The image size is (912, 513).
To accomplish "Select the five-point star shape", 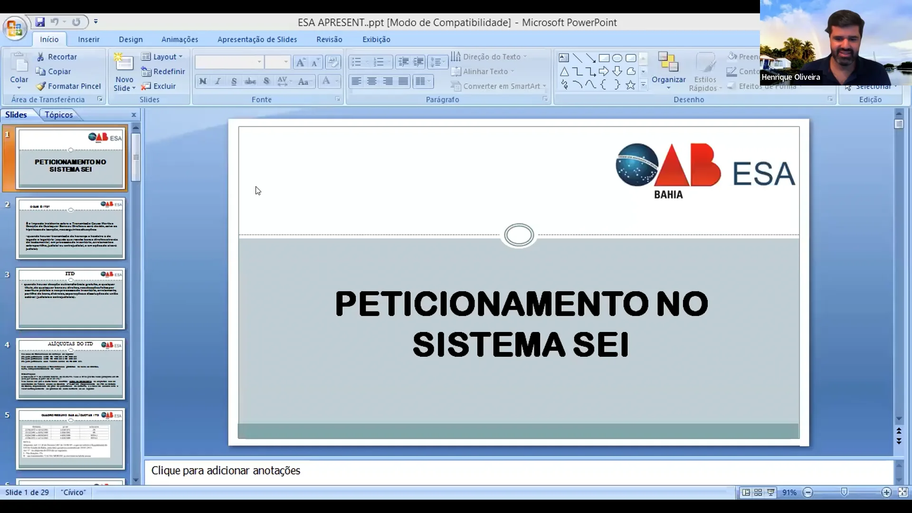I will pos(630,85).
